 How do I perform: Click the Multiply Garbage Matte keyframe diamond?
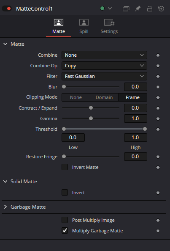[x=158, y=231]
